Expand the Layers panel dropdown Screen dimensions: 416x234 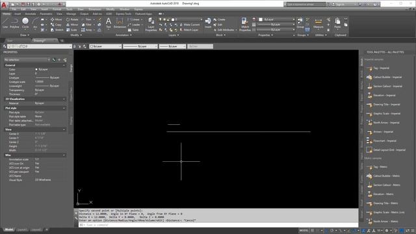(174, 35)
